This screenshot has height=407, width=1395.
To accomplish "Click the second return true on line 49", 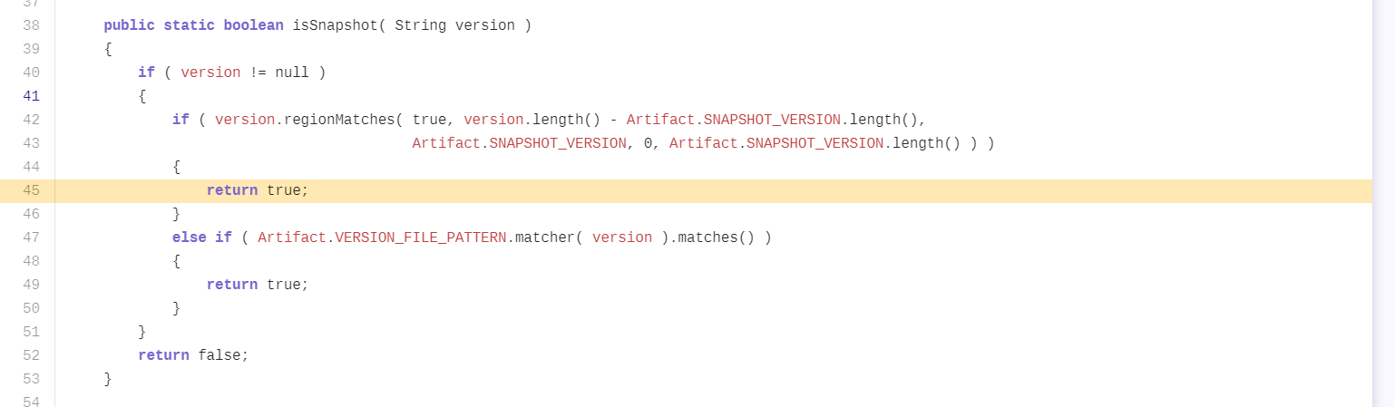I will coord(258,285).
